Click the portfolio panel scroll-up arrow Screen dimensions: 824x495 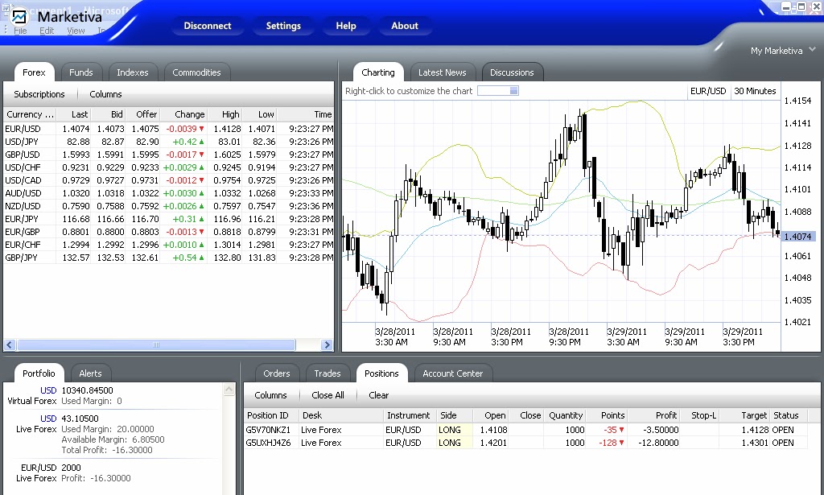tap(229, 390)
